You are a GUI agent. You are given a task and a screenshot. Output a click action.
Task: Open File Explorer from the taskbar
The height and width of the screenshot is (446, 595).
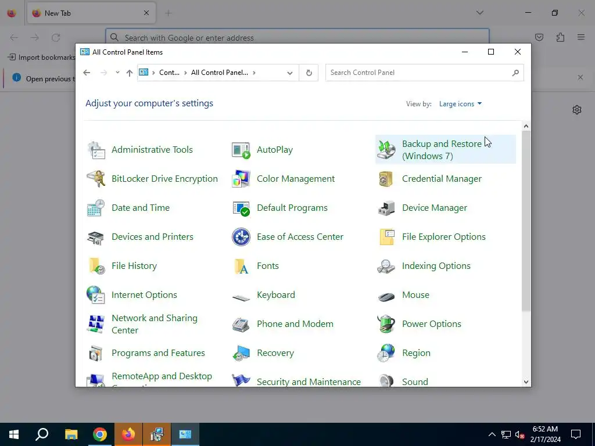(x=71, y=434)
